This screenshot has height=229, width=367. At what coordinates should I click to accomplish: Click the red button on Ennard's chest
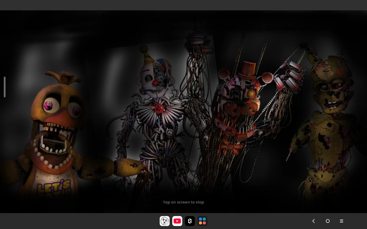tap(159, 109)
